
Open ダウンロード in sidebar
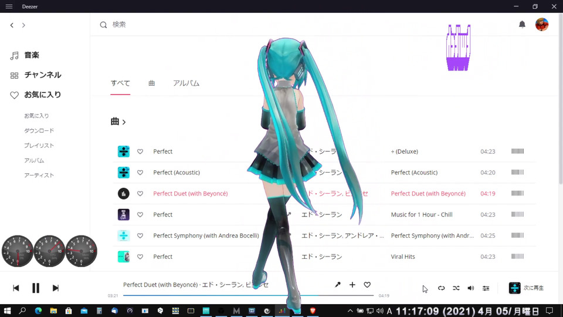39,130
